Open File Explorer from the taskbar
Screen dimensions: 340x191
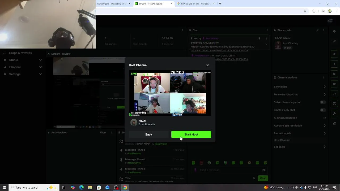click(x=90, y=188)
